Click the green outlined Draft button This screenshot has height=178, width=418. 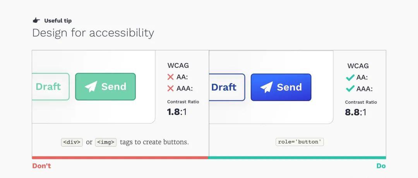[51, 87]
